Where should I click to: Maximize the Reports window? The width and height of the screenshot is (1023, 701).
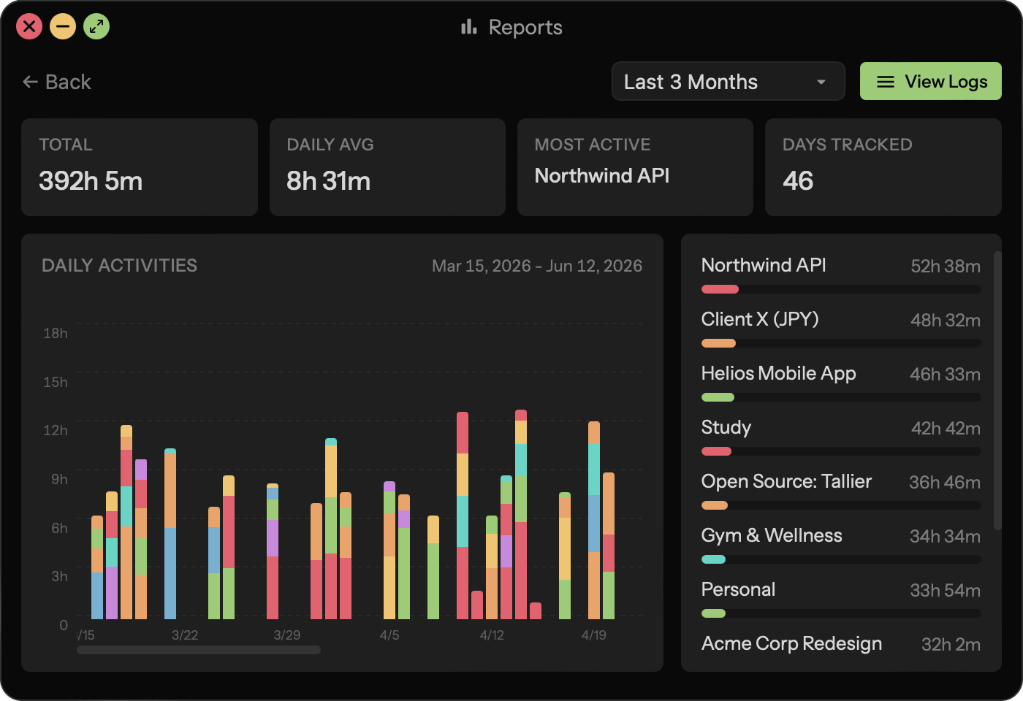(96, 27)
